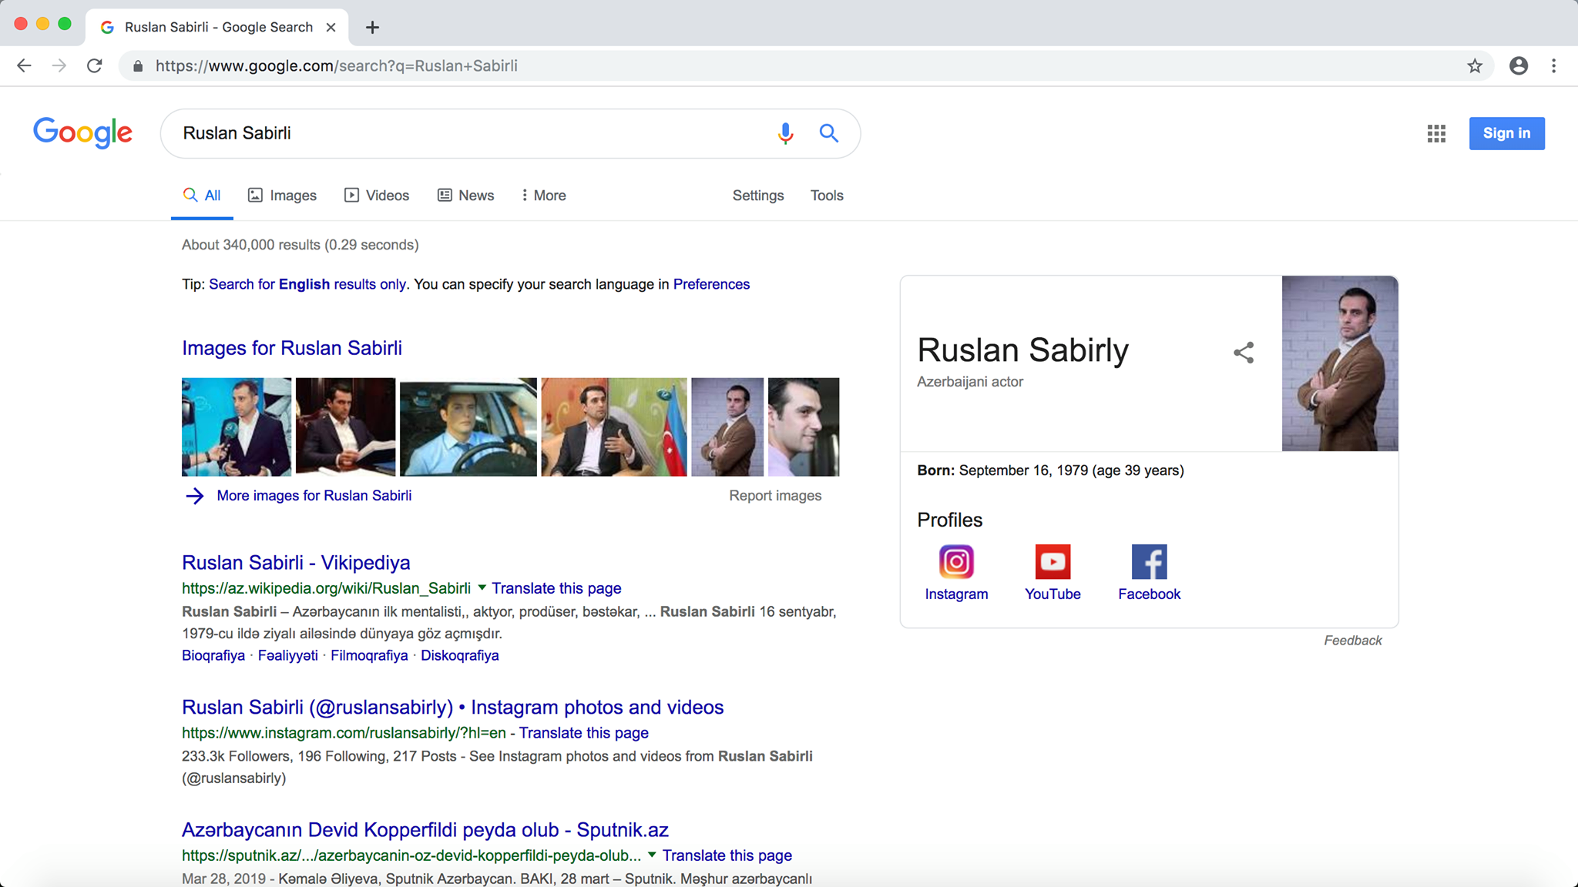Viewport: 1578px width, 887px height.
Task: Click the Ruslan Sabirly panel title
Action: [1022, 350]
